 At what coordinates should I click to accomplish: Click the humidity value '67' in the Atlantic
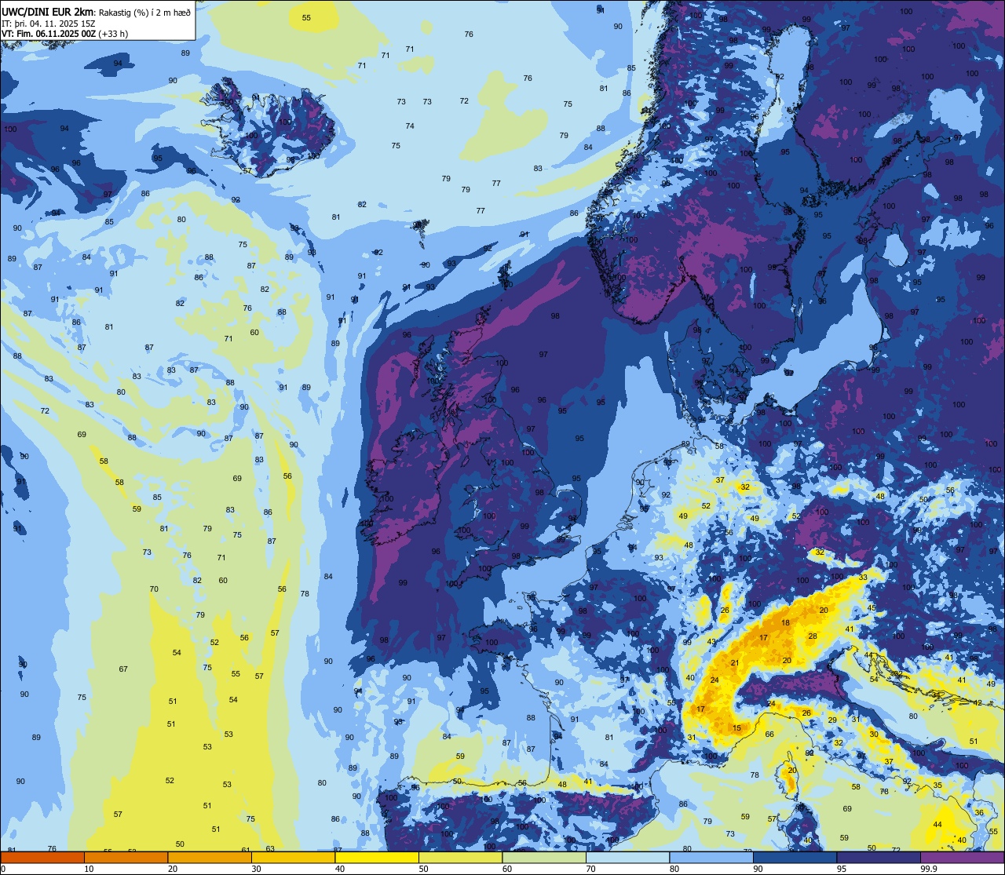(x=123, y=669)
